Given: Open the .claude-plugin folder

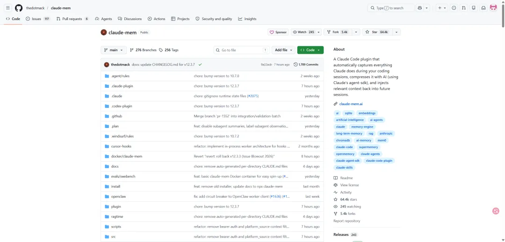Looking at the screenshot, I should point(122,86).
